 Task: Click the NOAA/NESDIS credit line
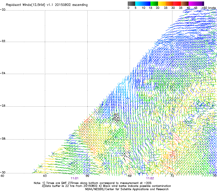click(x=127, y=189)
